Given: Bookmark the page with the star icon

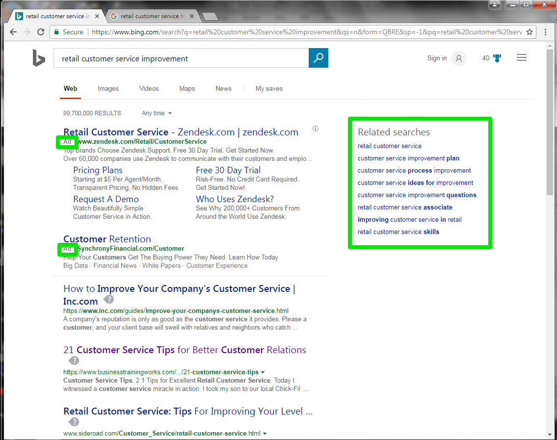Looking at the screenshot, I should coord(530,31).
